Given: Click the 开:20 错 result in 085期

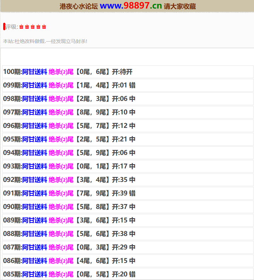Looking at the screenshot, I should 124,274.
